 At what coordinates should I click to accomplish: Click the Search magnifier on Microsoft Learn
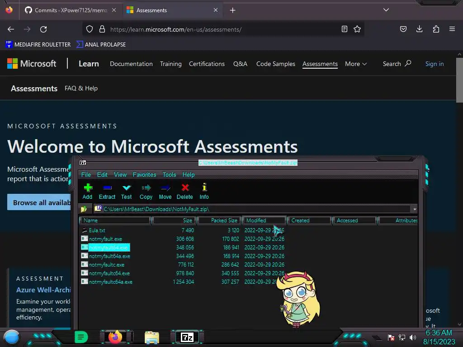click(x=408, y=63)
